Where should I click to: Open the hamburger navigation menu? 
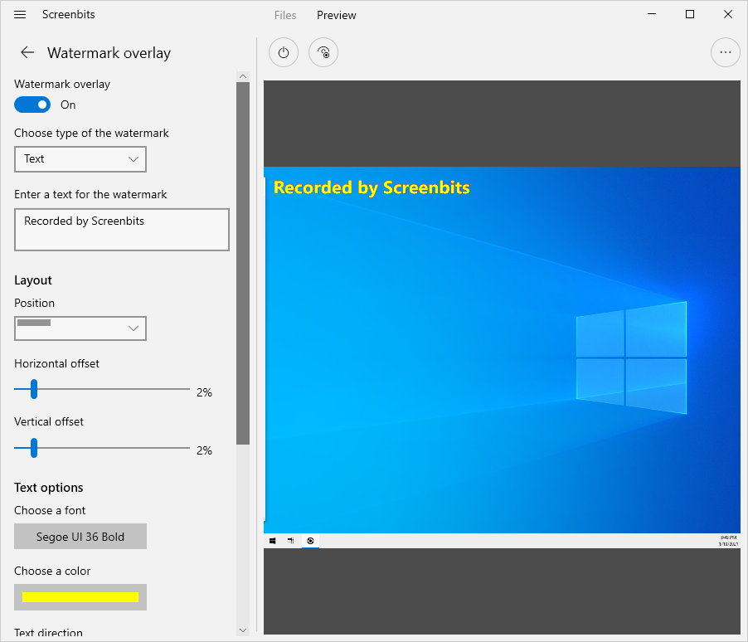(x=20, y=15)
